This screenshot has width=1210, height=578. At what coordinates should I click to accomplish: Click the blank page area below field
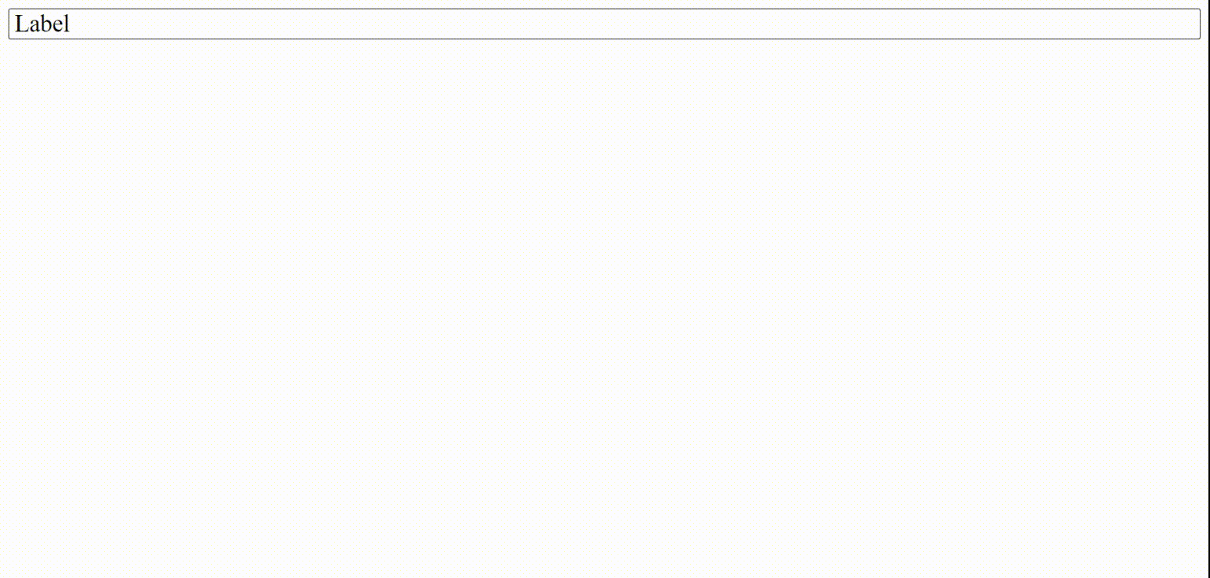pyautogui.click(x=604, y=309)
